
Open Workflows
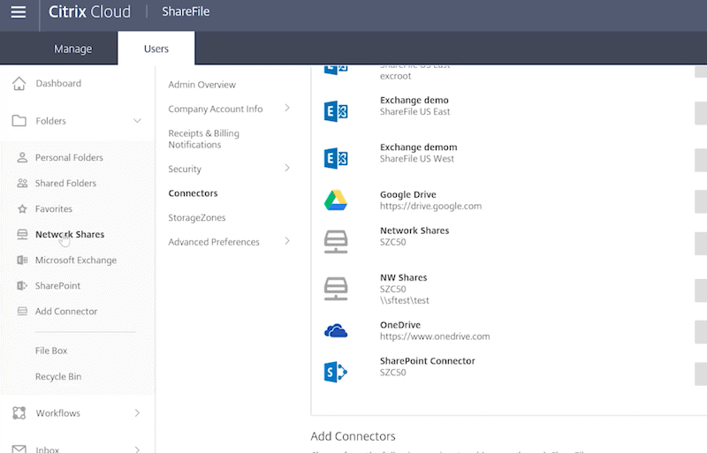(x=58, y=413)
